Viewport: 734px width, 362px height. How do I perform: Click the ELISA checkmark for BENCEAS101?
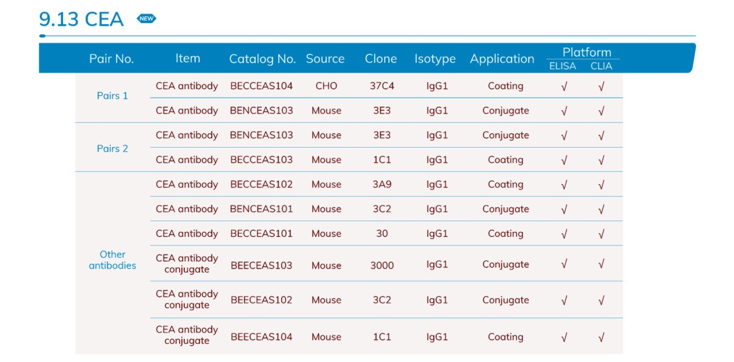click(x=564, y=209)
